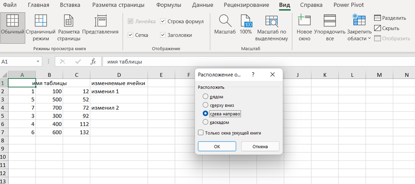This screenshot has width=415, height=184.
Task: Click Разделить split window
Action: pyautogui.click(x=390, y=18)
